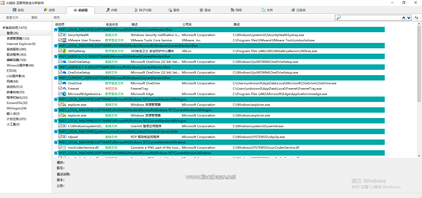Click the Freenet rabbit icon

pos(64,88)
